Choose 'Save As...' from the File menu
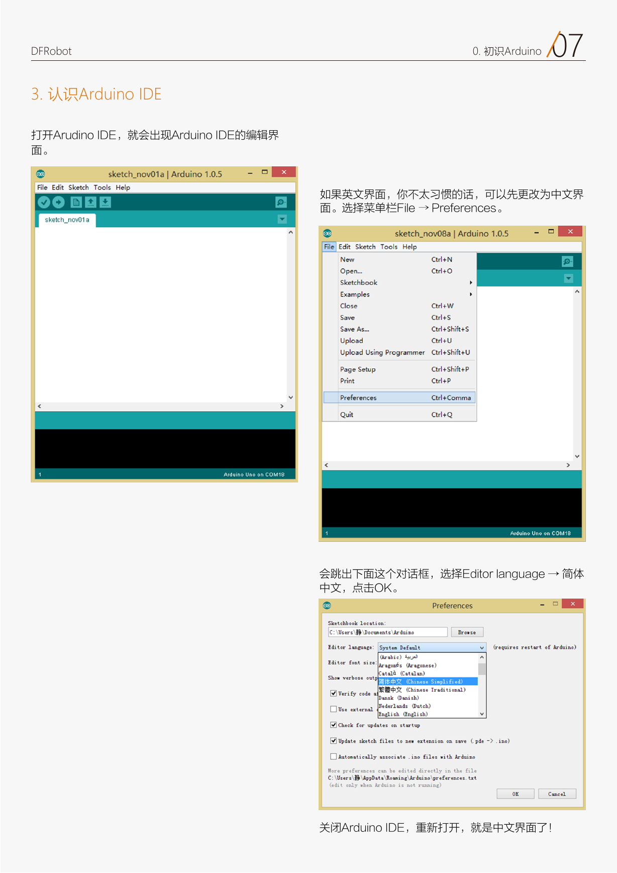Viewport: 617px width, 873px height. pos(399,329)
